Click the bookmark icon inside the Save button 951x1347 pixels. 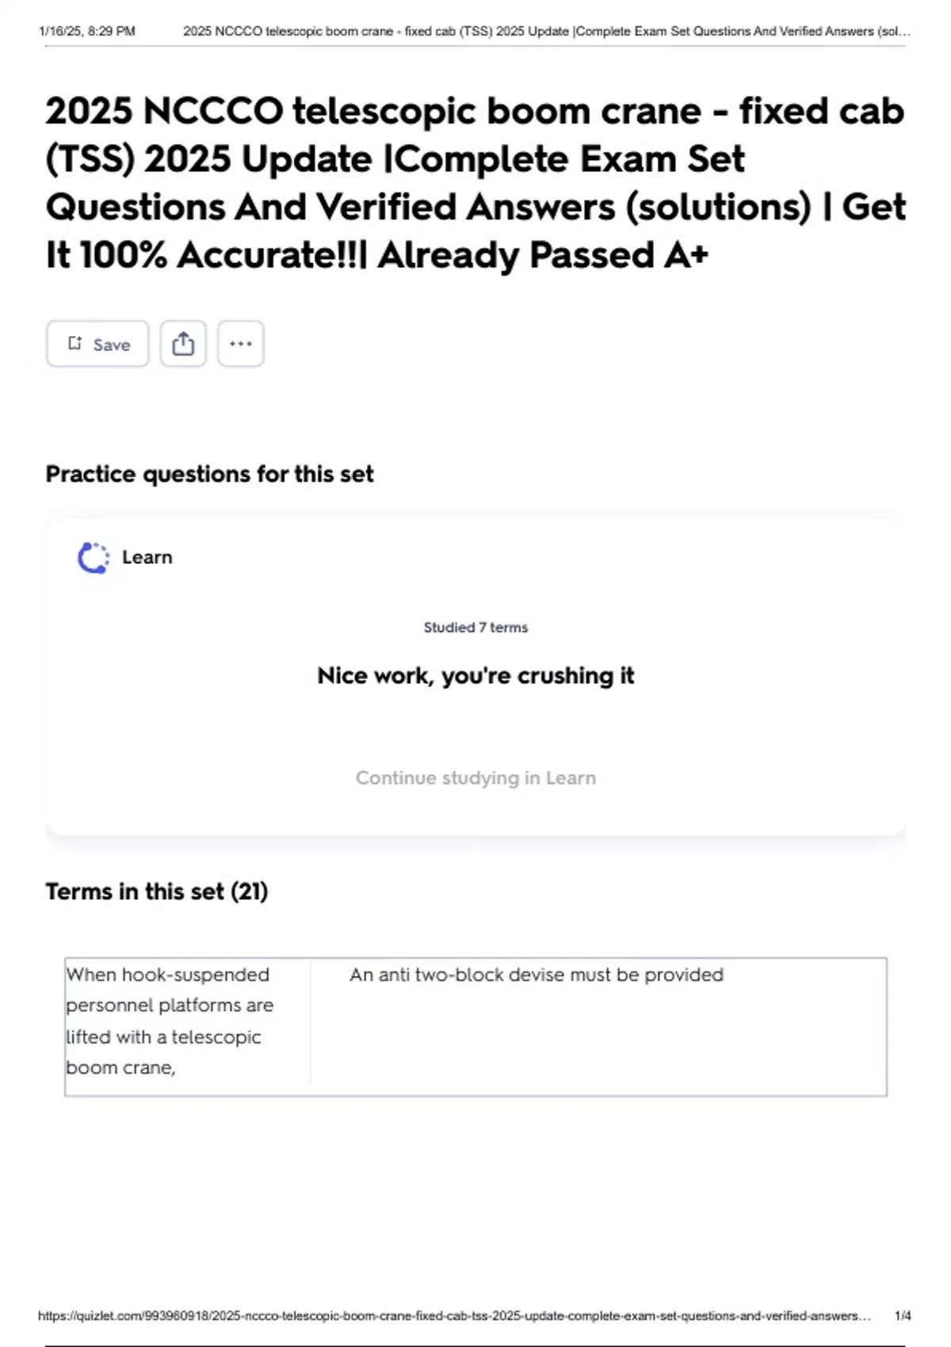(x=75, y=344)
